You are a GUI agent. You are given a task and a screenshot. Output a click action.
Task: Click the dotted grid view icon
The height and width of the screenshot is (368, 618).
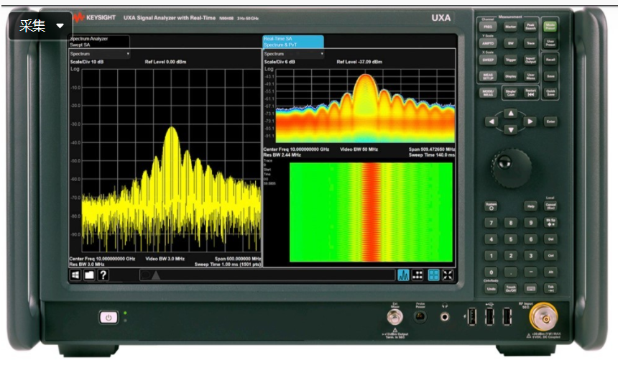point(418,275)
